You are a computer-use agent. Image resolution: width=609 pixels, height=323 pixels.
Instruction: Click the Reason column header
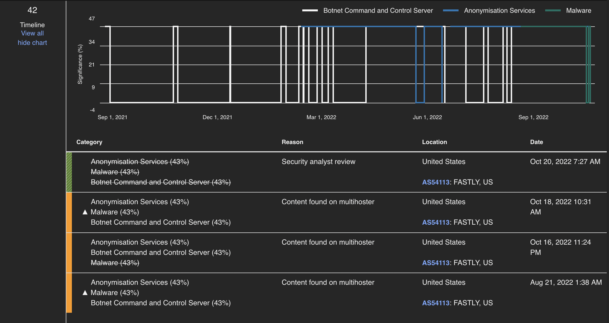click(x=292, y=142)
